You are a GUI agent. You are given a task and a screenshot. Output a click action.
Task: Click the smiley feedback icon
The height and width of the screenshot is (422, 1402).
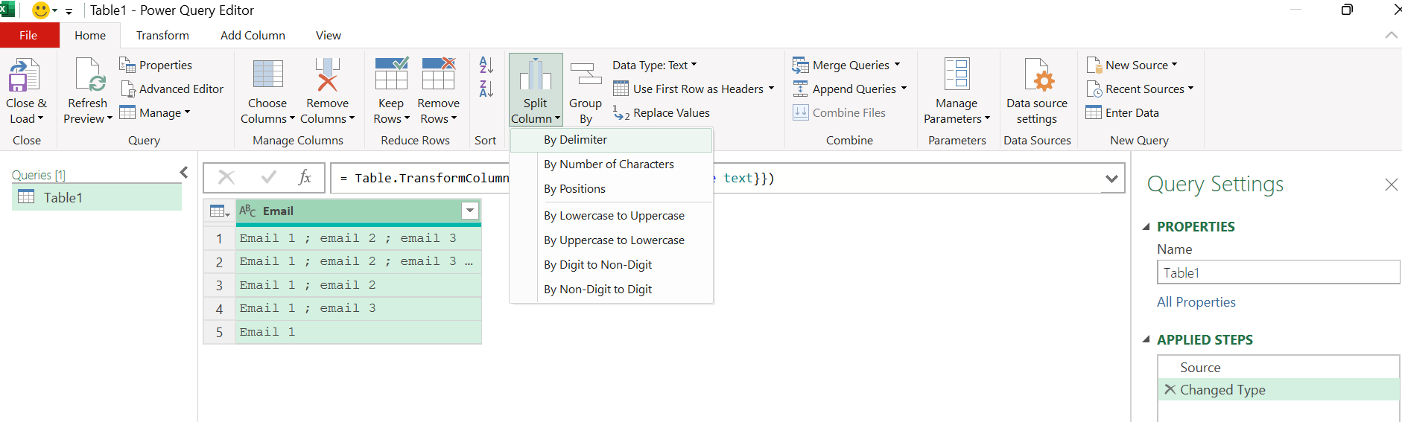pyautogui.click(x=41, y=10)
